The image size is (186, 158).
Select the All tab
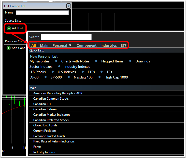coord(34,45)
